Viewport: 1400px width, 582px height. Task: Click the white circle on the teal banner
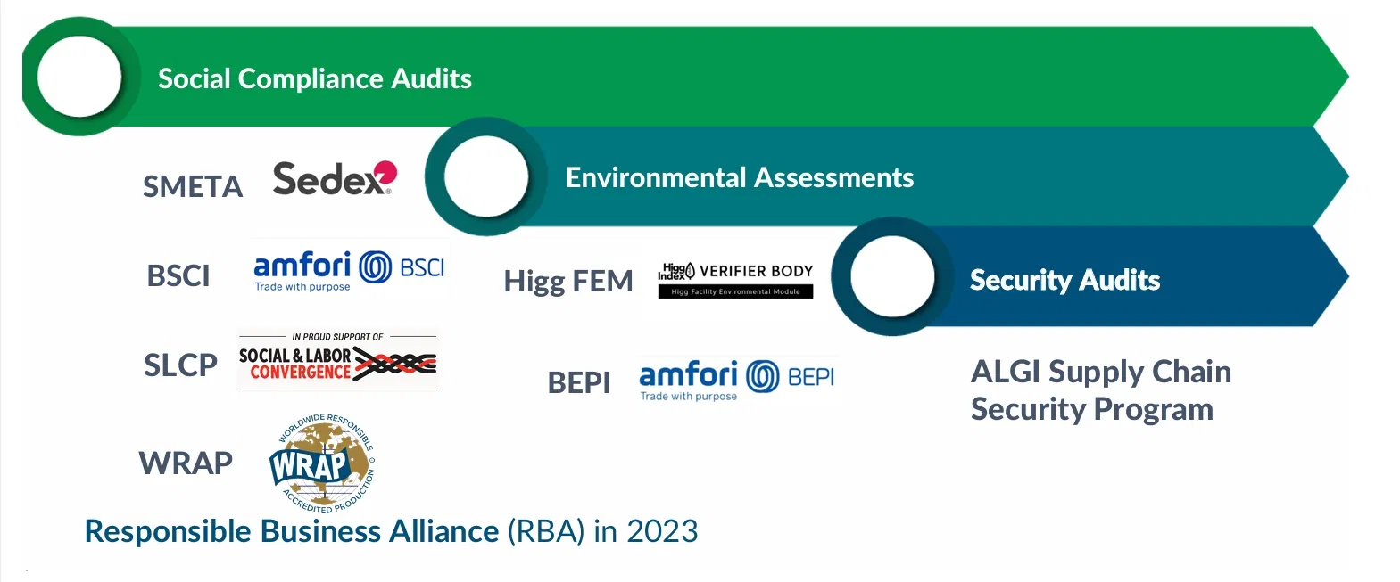[x=486, y=176]
